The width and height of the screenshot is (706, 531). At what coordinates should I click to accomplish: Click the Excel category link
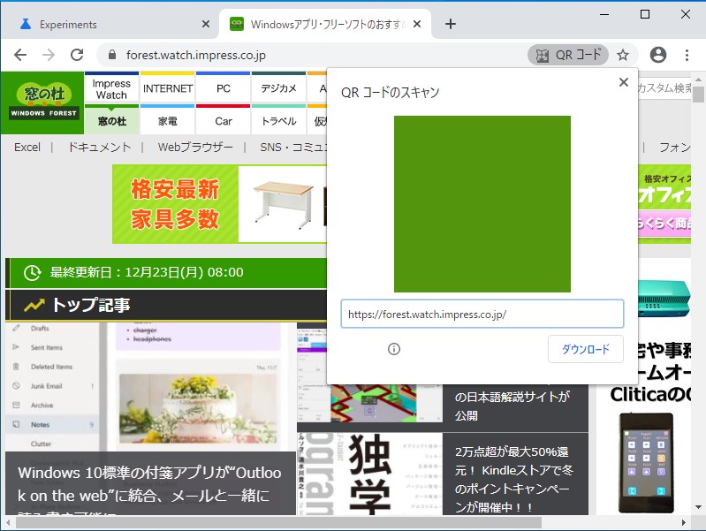coord(27,148)
